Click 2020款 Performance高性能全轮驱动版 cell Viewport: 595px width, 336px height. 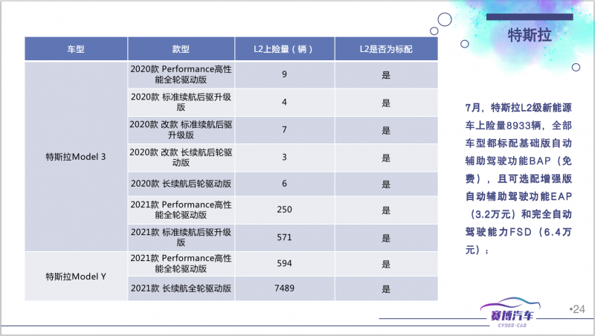181,75
